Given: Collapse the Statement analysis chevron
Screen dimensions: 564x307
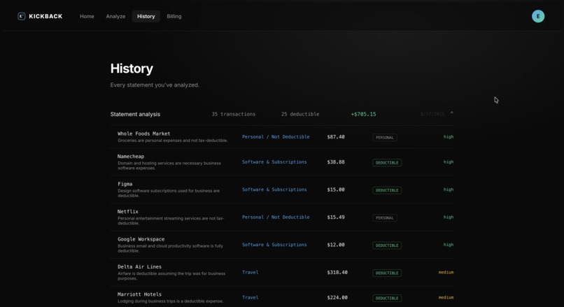Looking at the screenshot, I should (x=452, y=113).
